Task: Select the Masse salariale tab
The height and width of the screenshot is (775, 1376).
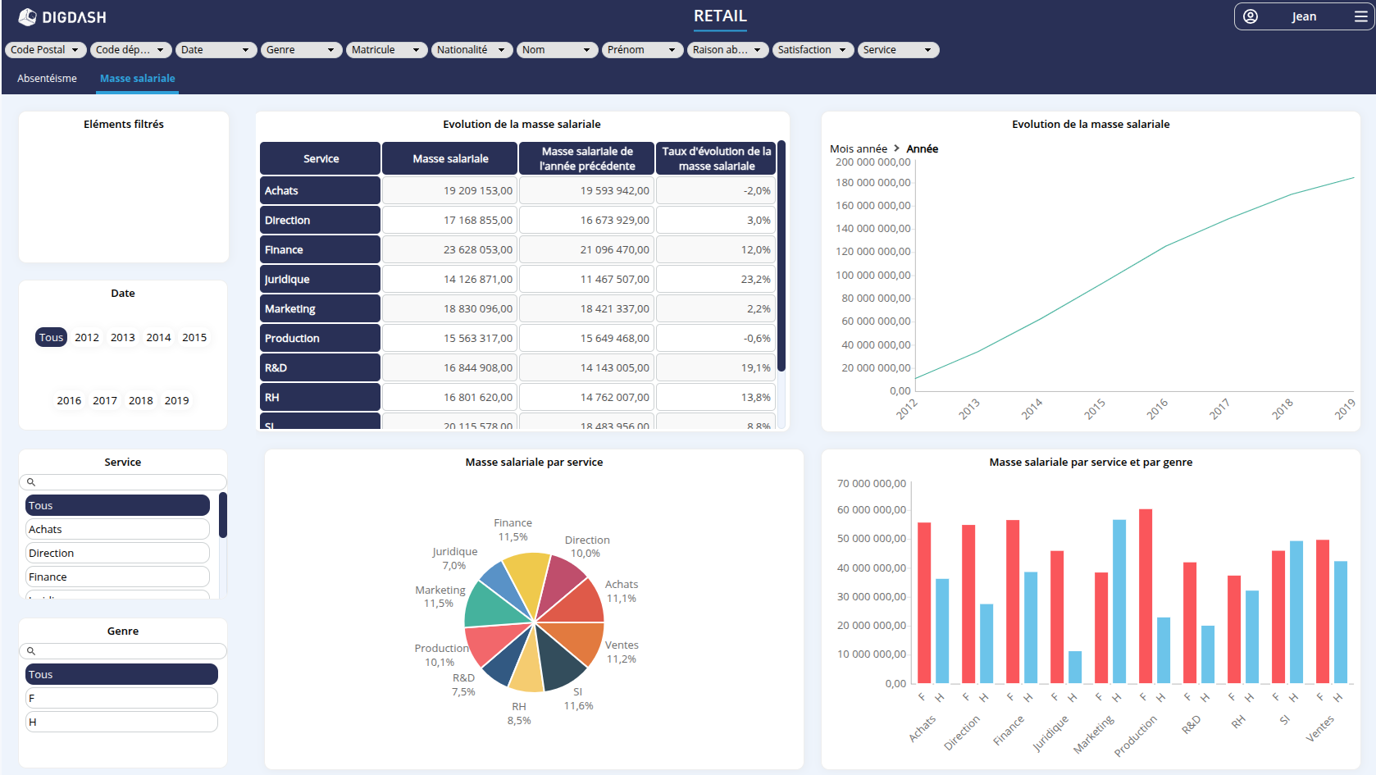Action: (x=137, y=79)
